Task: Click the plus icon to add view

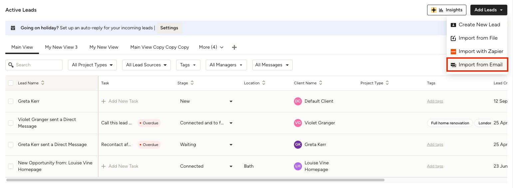Action: click(x=234, y=47)
